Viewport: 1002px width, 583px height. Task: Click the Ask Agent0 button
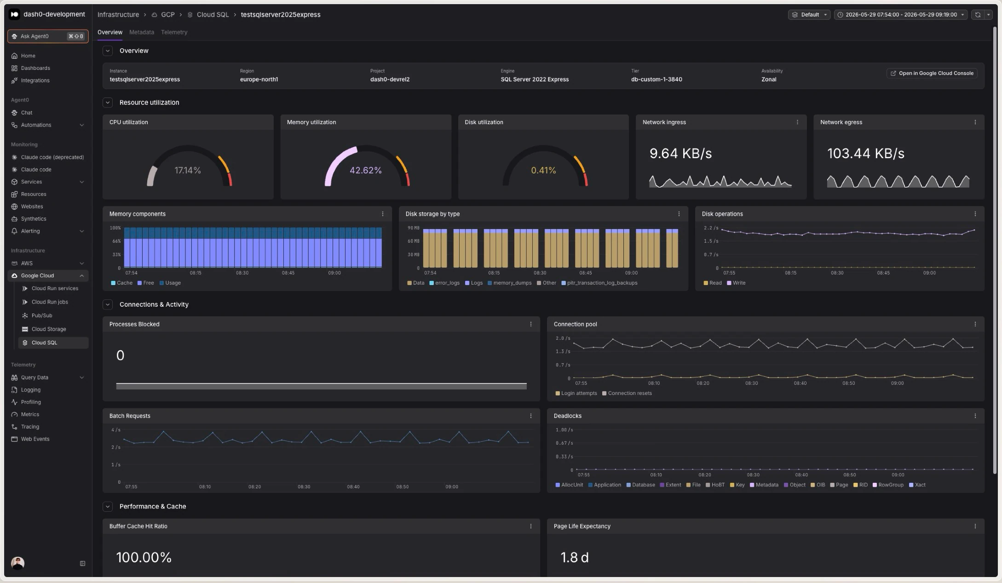click(x=48, y=36)
